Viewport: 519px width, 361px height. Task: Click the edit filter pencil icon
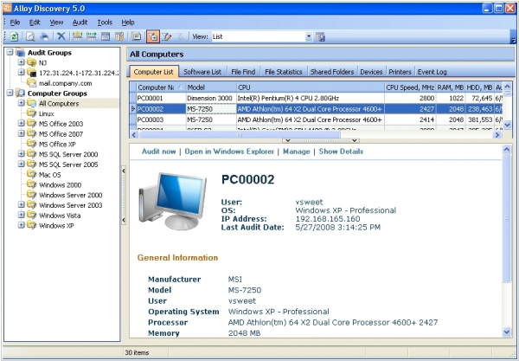coord(166,36)
